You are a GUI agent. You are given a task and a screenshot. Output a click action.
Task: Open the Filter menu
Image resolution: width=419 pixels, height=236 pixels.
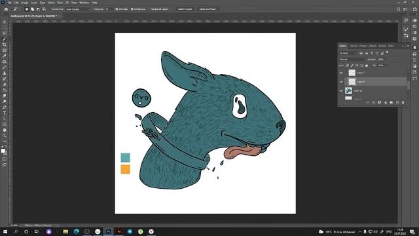click(60, 3)
